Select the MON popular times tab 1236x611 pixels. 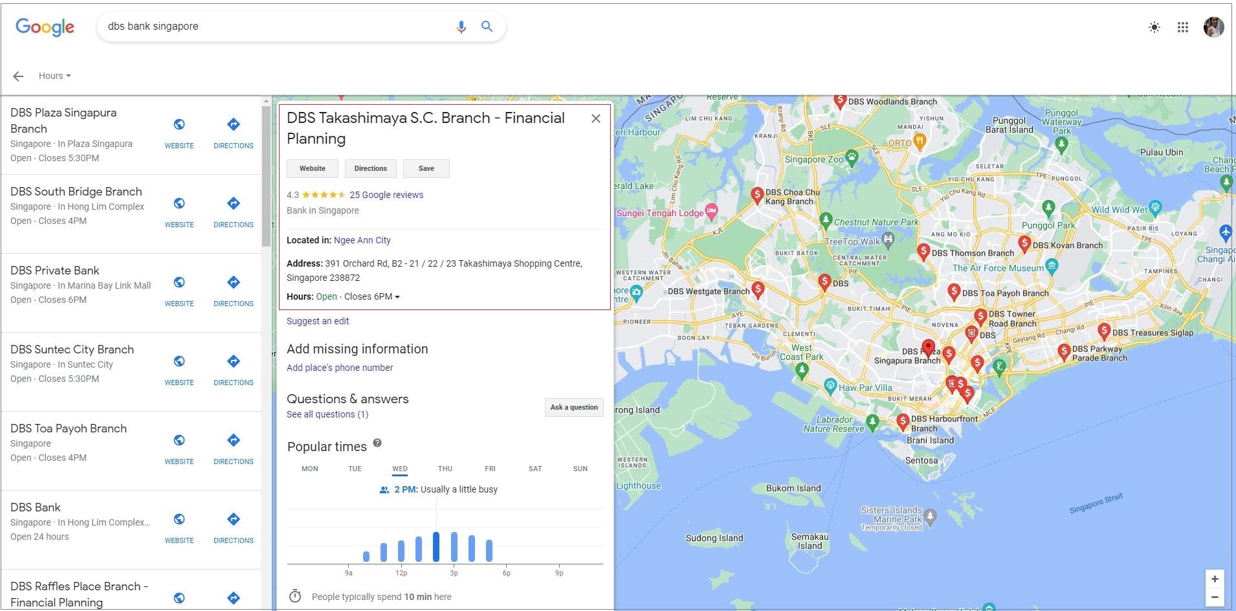(310, 469)
